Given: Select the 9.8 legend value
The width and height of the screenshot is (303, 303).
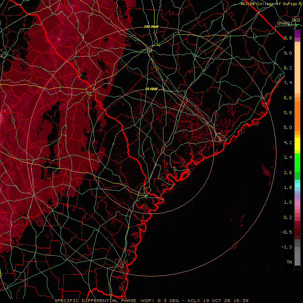Looking at the screenshot, I should pos(288,38).
